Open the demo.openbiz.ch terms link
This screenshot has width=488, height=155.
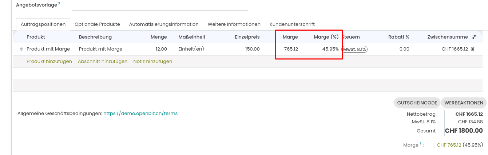click(x=140, y=113)
